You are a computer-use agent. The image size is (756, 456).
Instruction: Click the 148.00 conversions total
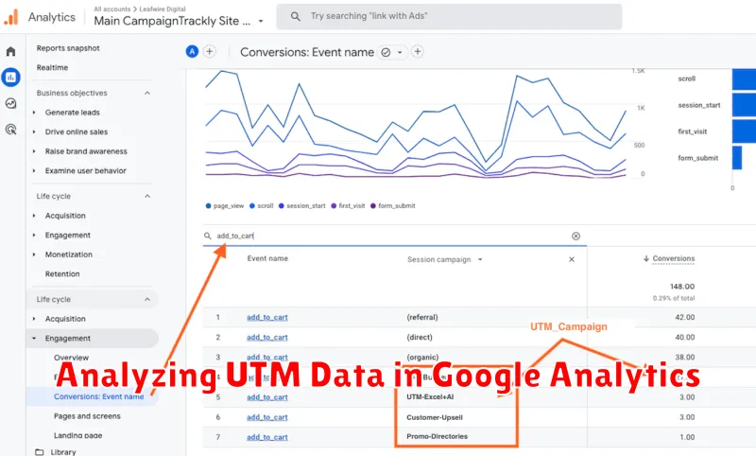pos(682,287)
